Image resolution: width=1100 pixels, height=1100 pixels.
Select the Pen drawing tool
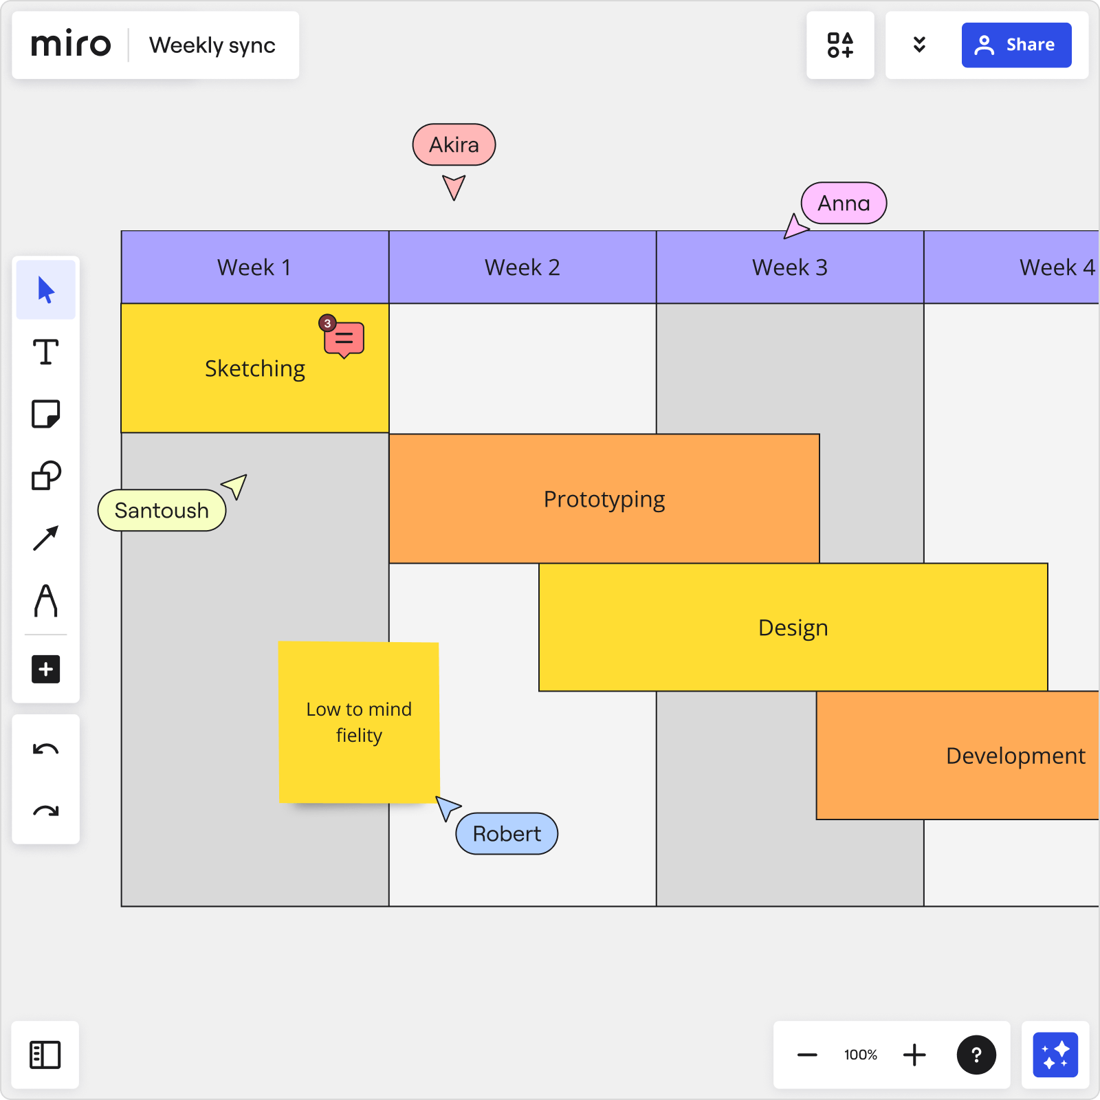click(46, 601)
